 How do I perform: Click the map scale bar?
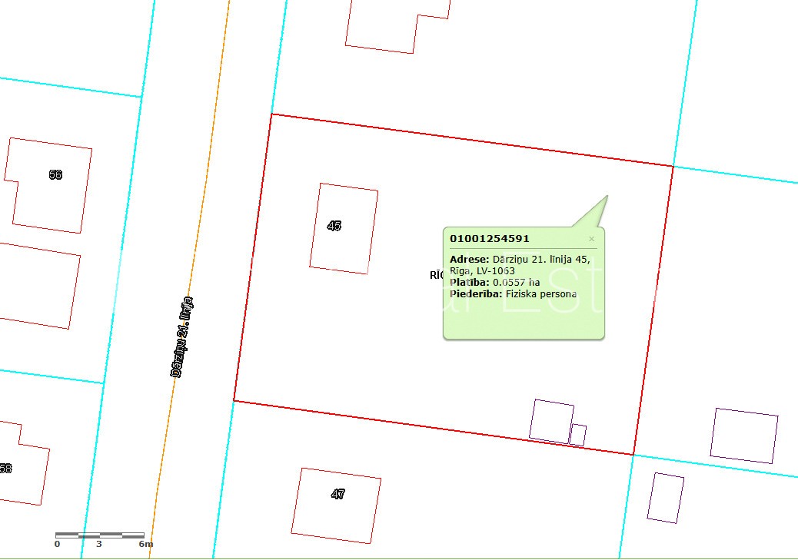99,535
